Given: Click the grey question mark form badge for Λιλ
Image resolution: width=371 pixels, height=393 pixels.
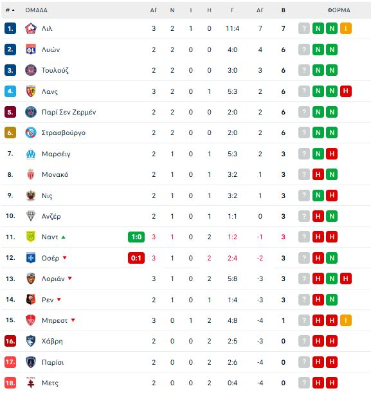Looking at the screenshot, I should tap(304, 28).
